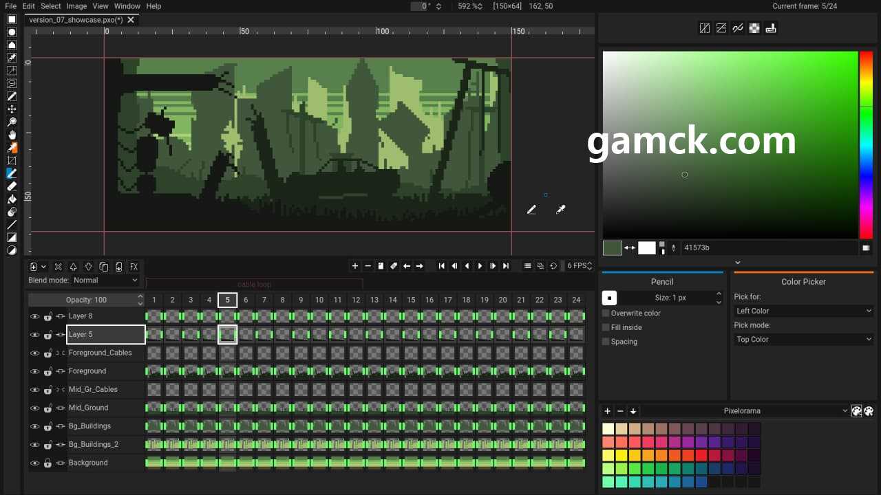Open Pick for Left Color dropdown
The image size is (881, 495).
tap(804, 311)
